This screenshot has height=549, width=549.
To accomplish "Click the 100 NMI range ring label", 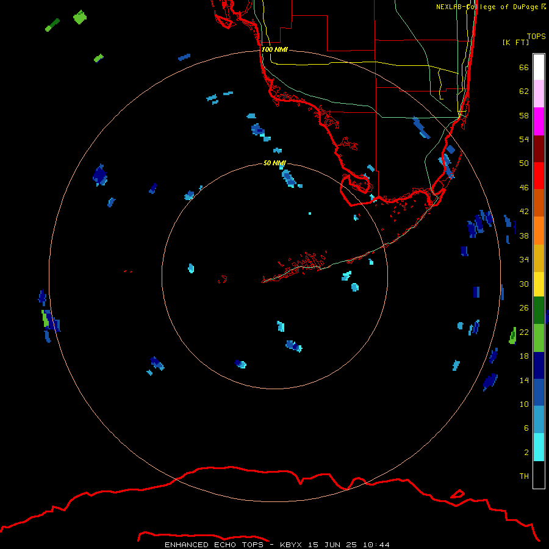I will coord(274,50).
